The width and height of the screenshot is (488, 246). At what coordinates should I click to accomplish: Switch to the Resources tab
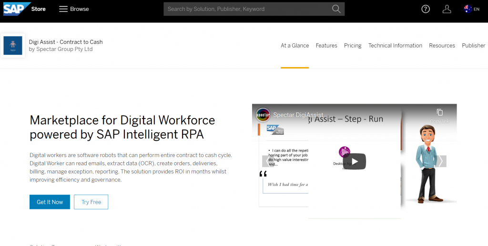pyautogui.click(x=442, y=46)
